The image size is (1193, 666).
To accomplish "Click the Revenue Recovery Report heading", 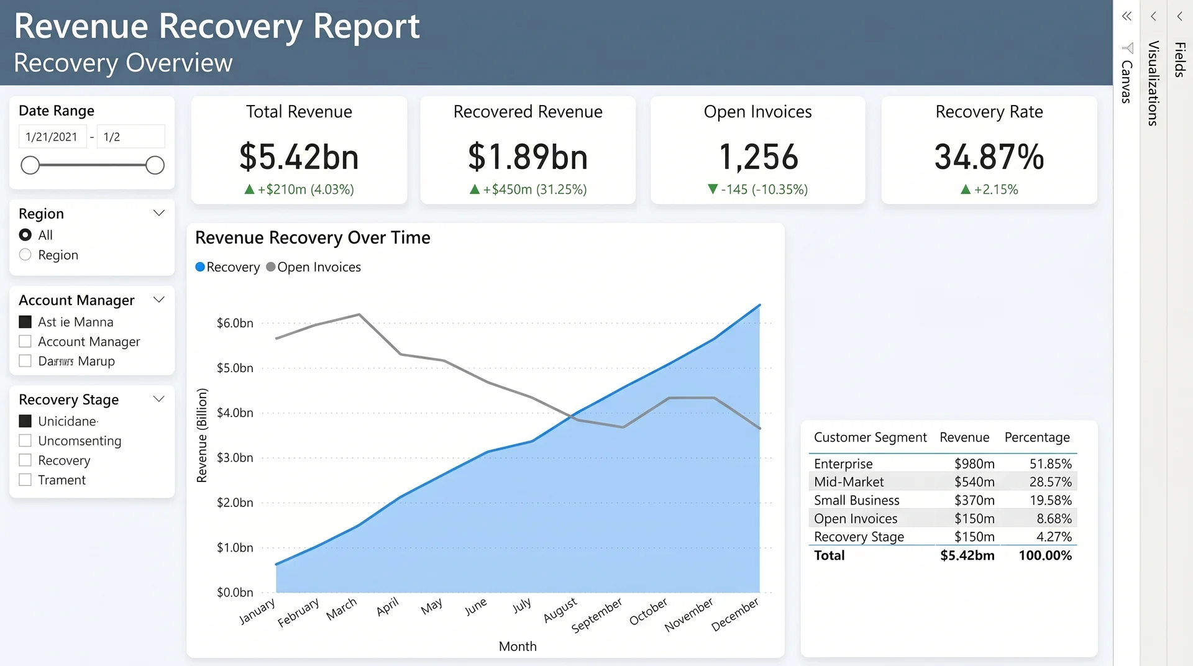I will pos(217,27).
